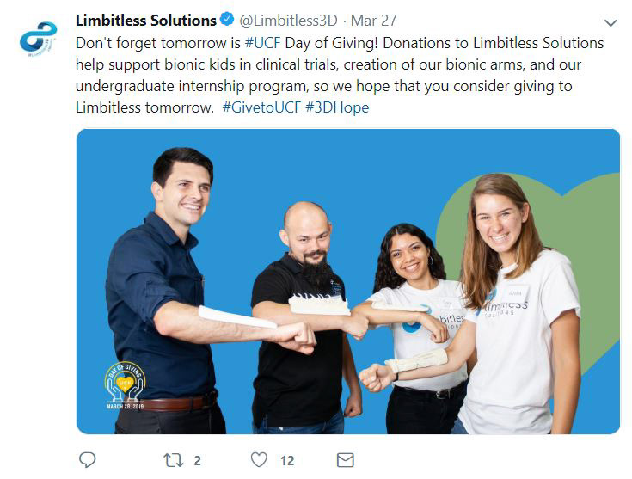Open the Mar 27 tweet timestamp
Image resolution: width=632 pixels, height=479 pixels.
pyautogui.click(x=374, y=21)
